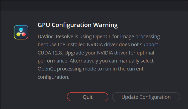
Task: Click the CUDA 12.8 version text
Action: coord(50,53)
